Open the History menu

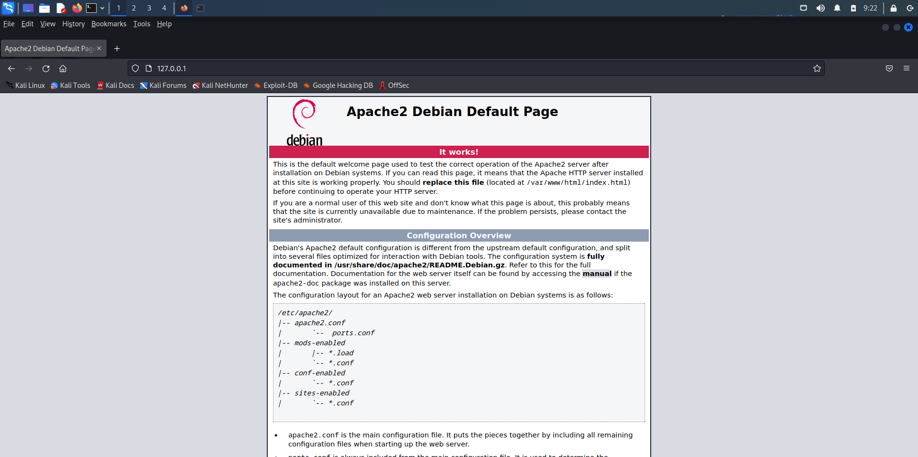[x=73, y=24]
